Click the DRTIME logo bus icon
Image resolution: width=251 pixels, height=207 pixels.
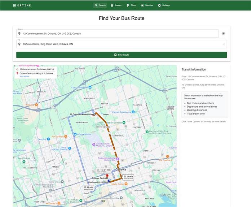(x=14, y=5)
